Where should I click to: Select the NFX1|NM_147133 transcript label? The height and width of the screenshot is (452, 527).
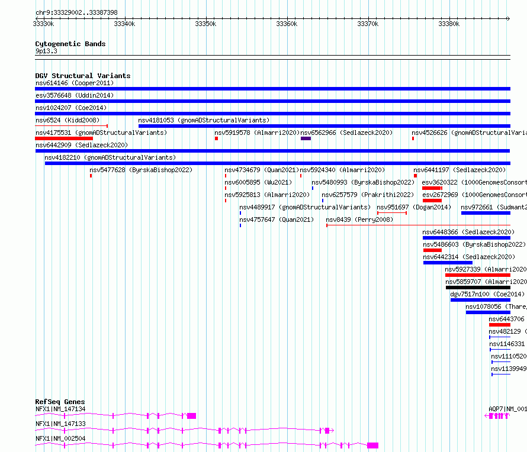tap(60, 424)
